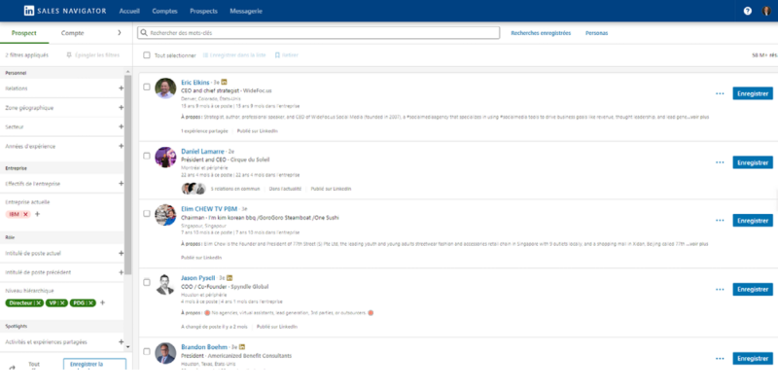Screen dimensions: 778x389
Task: Open the Prospects menu
Action: click(203, 11)
